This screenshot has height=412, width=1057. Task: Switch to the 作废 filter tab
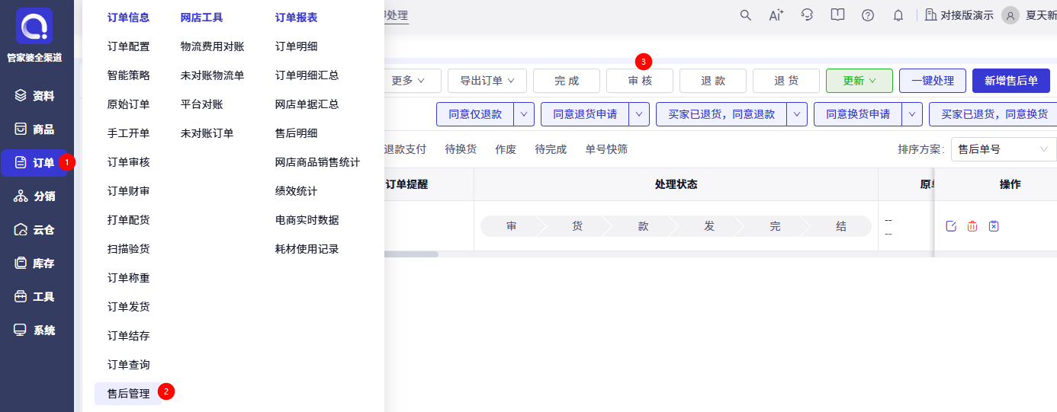[506, 149]
